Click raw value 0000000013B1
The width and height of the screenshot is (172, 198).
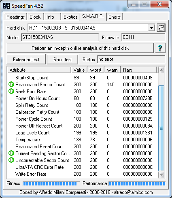tap(138, 133)
